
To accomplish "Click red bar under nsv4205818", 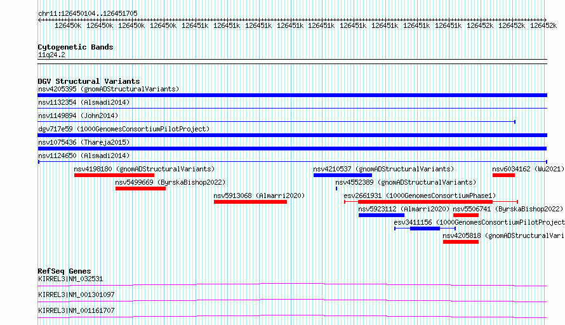I will click(x=461, y=242).
